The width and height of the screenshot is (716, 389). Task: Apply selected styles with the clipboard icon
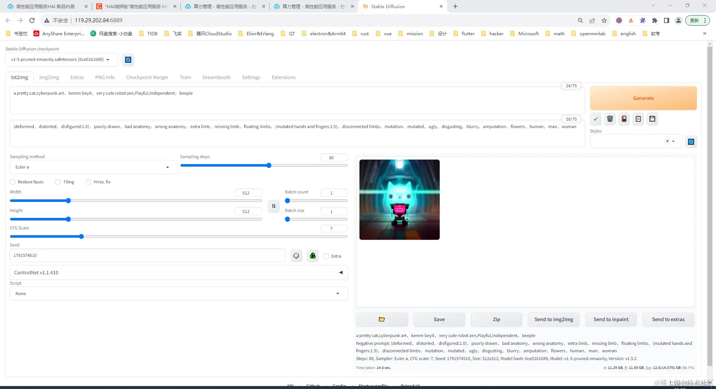[x=638, y=119]
